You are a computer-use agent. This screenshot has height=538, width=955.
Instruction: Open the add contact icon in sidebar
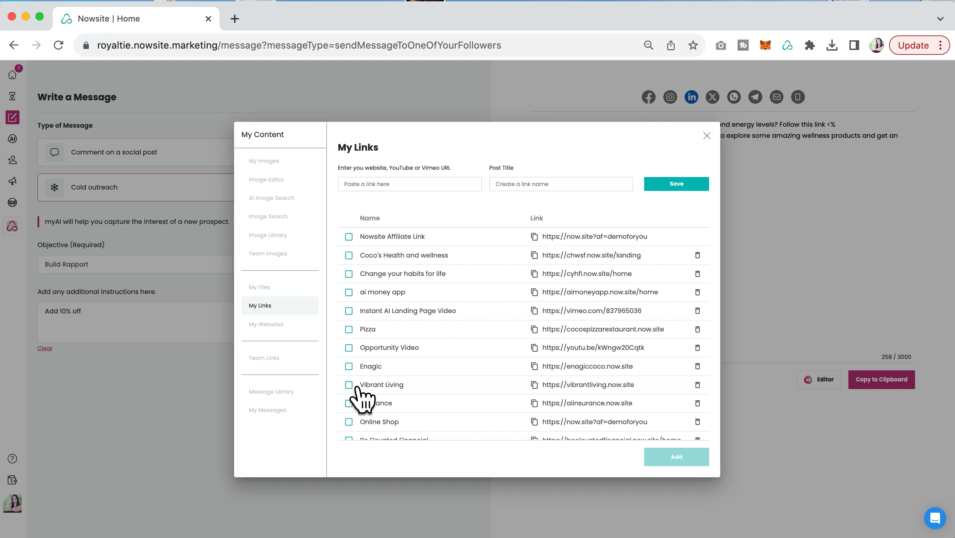(12, 160)
